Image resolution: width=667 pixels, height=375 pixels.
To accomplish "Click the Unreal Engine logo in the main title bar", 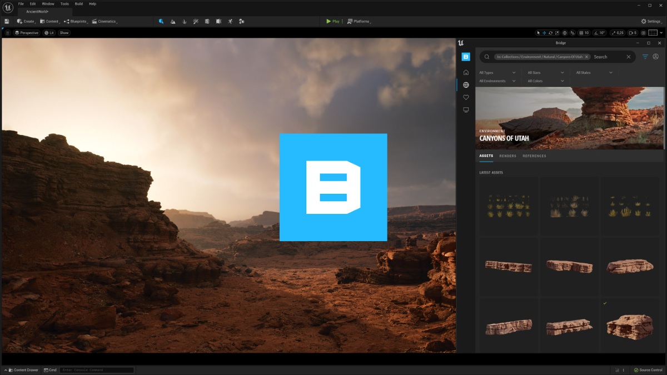I will coord(8,7).
